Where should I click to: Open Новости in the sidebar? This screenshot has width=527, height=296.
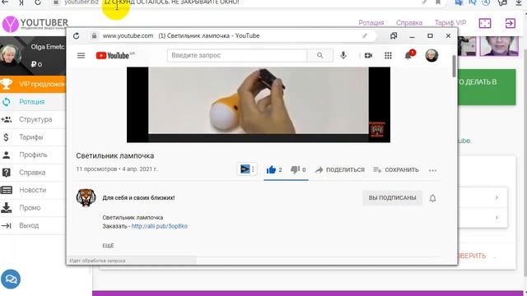pyautogui.click(x=33, y=190)
